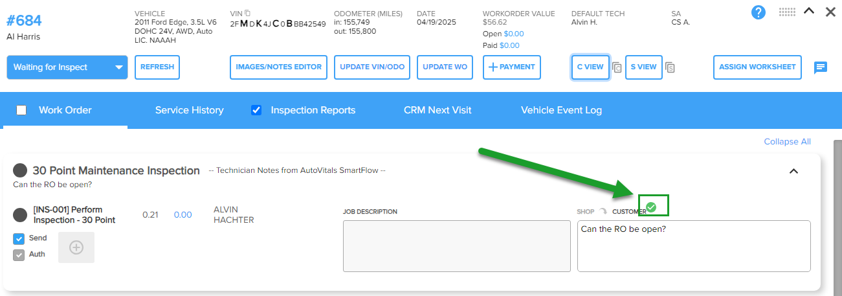
Task: Copy the VIN with the copy icon
Action: tap(247, 13)
